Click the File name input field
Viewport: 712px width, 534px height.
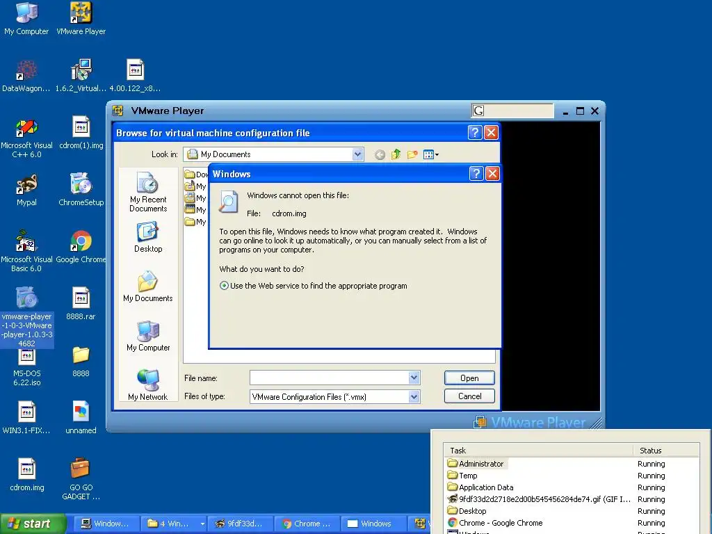[x=329, y=378]
